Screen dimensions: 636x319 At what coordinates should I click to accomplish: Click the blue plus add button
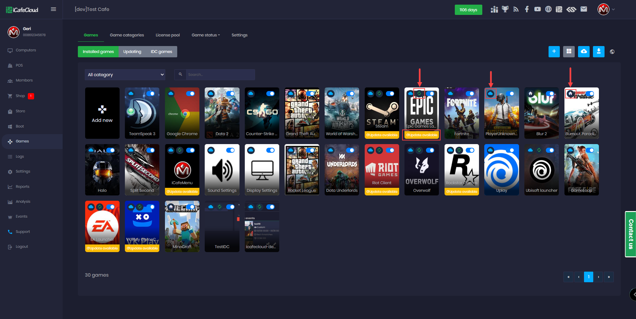(x=554, y=51)
